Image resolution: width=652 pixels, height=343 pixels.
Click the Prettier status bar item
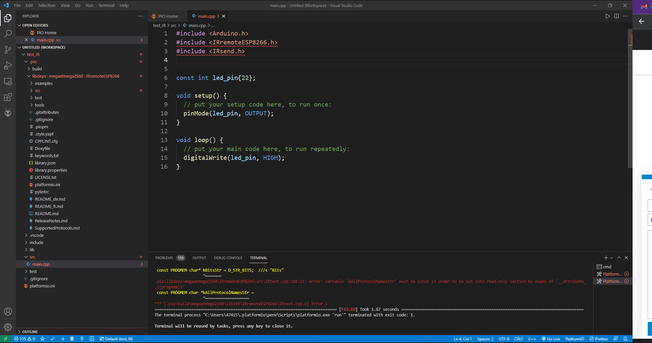coord(599,339)
